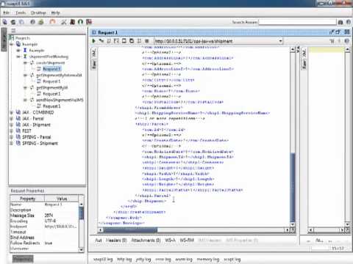Switch to the WS-A tab
Viewport: 353px width, 264px height.
pyautogui.click(x=170, y=241)
